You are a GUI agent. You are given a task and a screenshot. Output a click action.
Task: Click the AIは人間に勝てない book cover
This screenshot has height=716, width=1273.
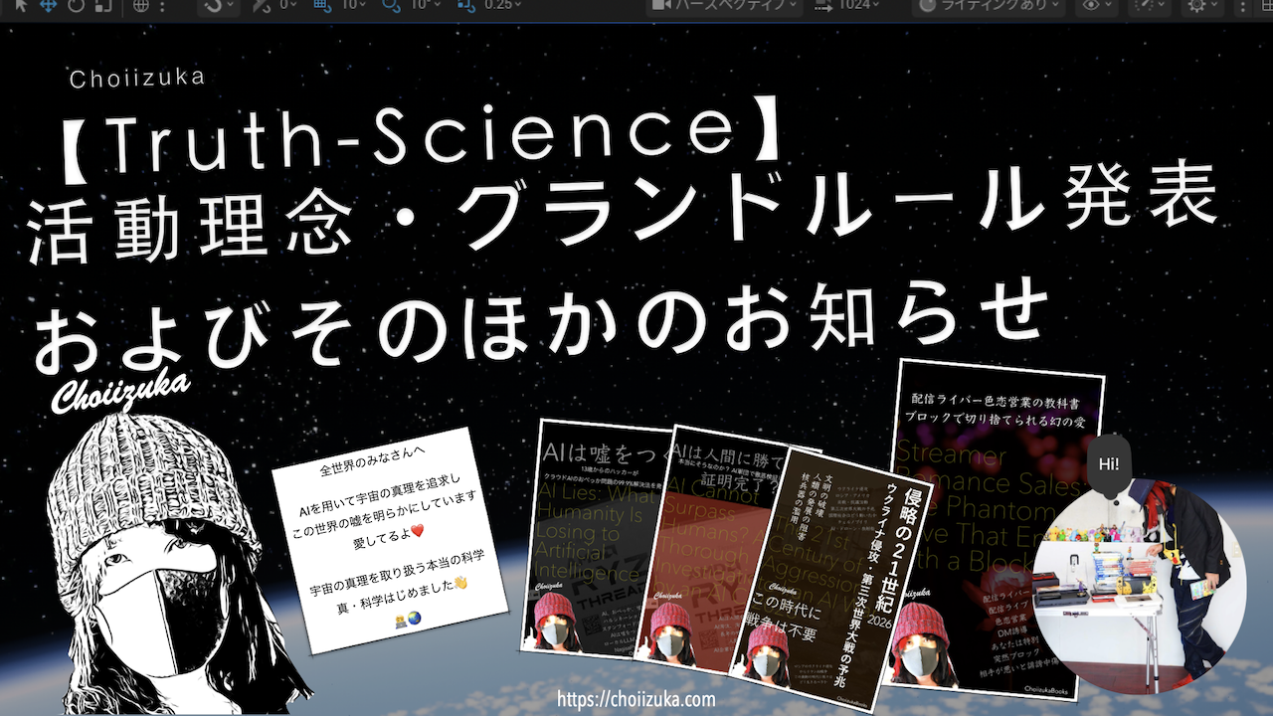coord(711,549)
